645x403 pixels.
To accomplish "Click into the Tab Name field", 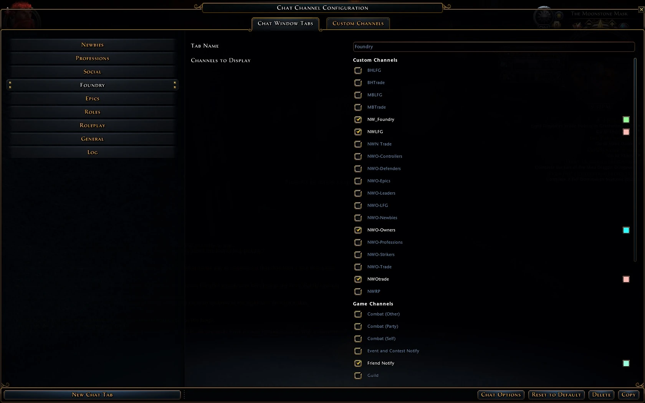I will 494,47.
